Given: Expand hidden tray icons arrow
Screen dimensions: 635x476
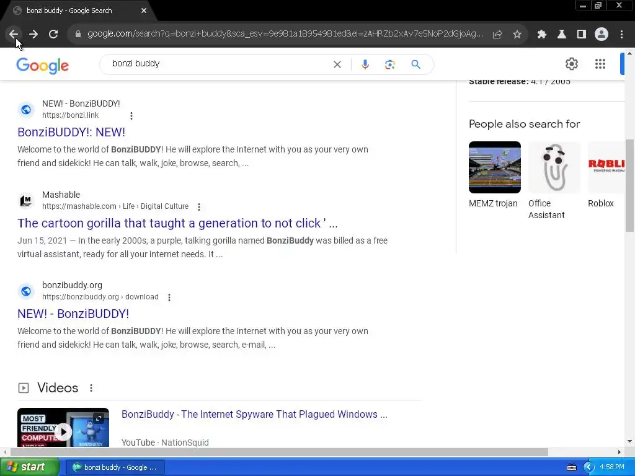Looking at the screenshot, I should pyautogui.click(x=588, y=467).
